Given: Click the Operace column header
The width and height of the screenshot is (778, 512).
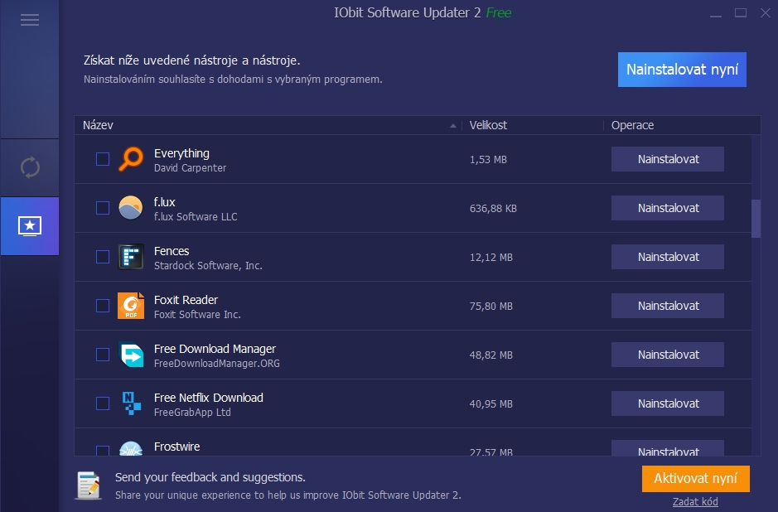Looking at the screenshot, I should coord(632,125).
